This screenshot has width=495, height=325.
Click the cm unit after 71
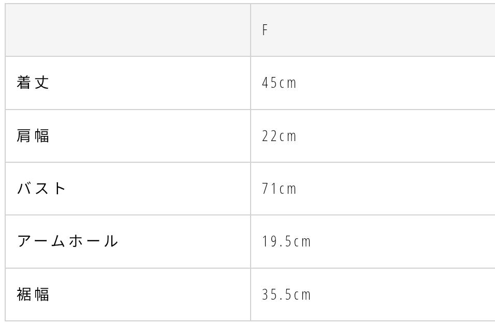[288, 189]
